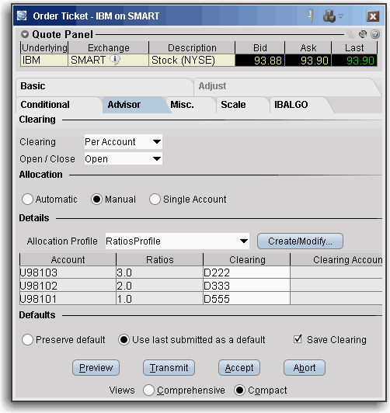The height and width of the screenshot is (413, 390).
Task: Click the Clearing column header
Action: coord(246,260)
